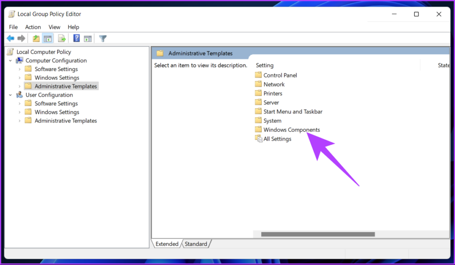Click the Back arrow toolbar icon

point(10,39)
